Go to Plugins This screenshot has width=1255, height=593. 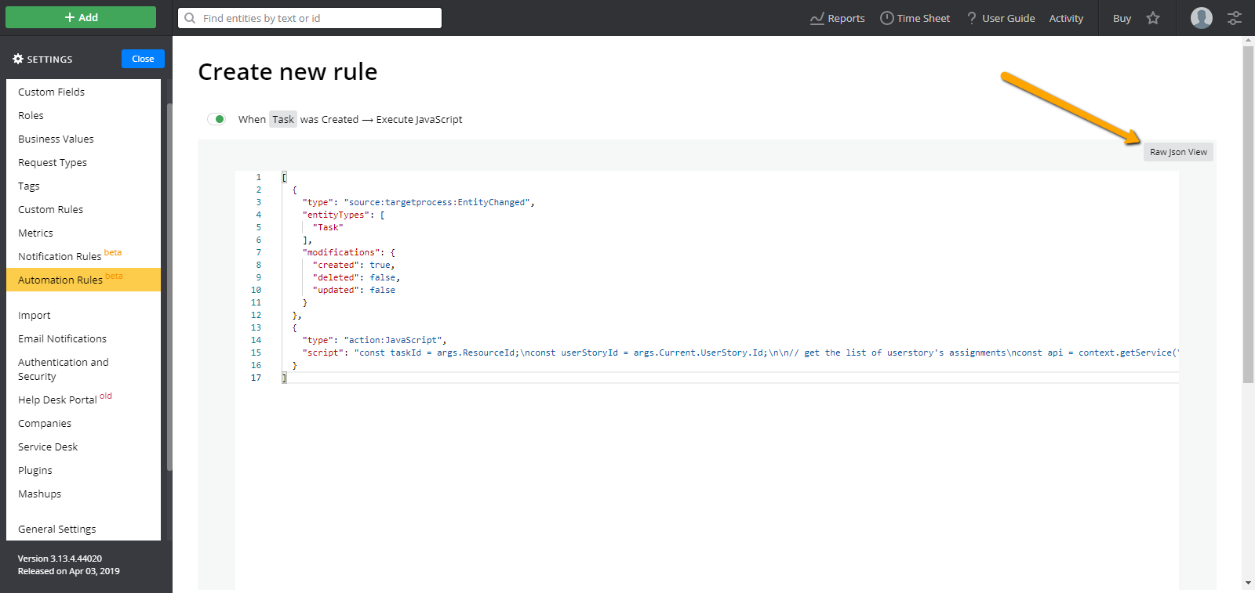point(83,470)
